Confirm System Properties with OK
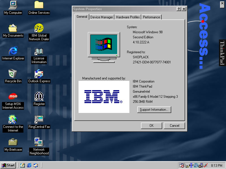 pos(151,126)
